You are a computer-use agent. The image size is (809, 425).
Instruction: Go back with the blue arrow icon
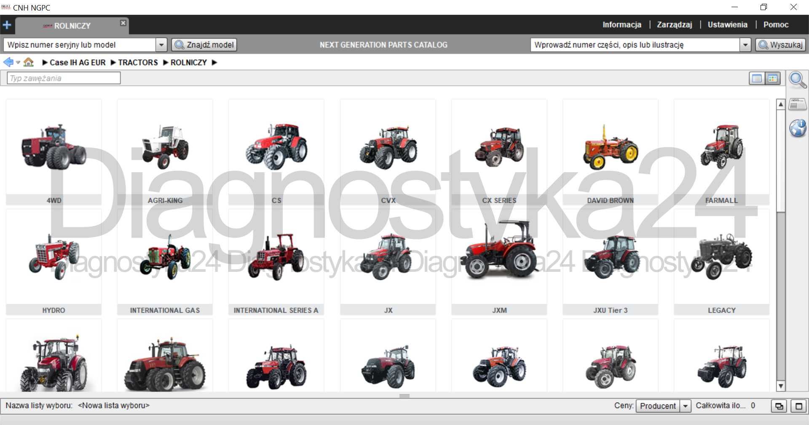pyautogui.click(x=8, y=62)
